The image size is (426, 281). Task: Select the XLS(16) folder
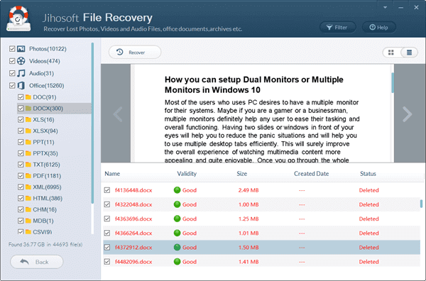(x=43, y=120)
